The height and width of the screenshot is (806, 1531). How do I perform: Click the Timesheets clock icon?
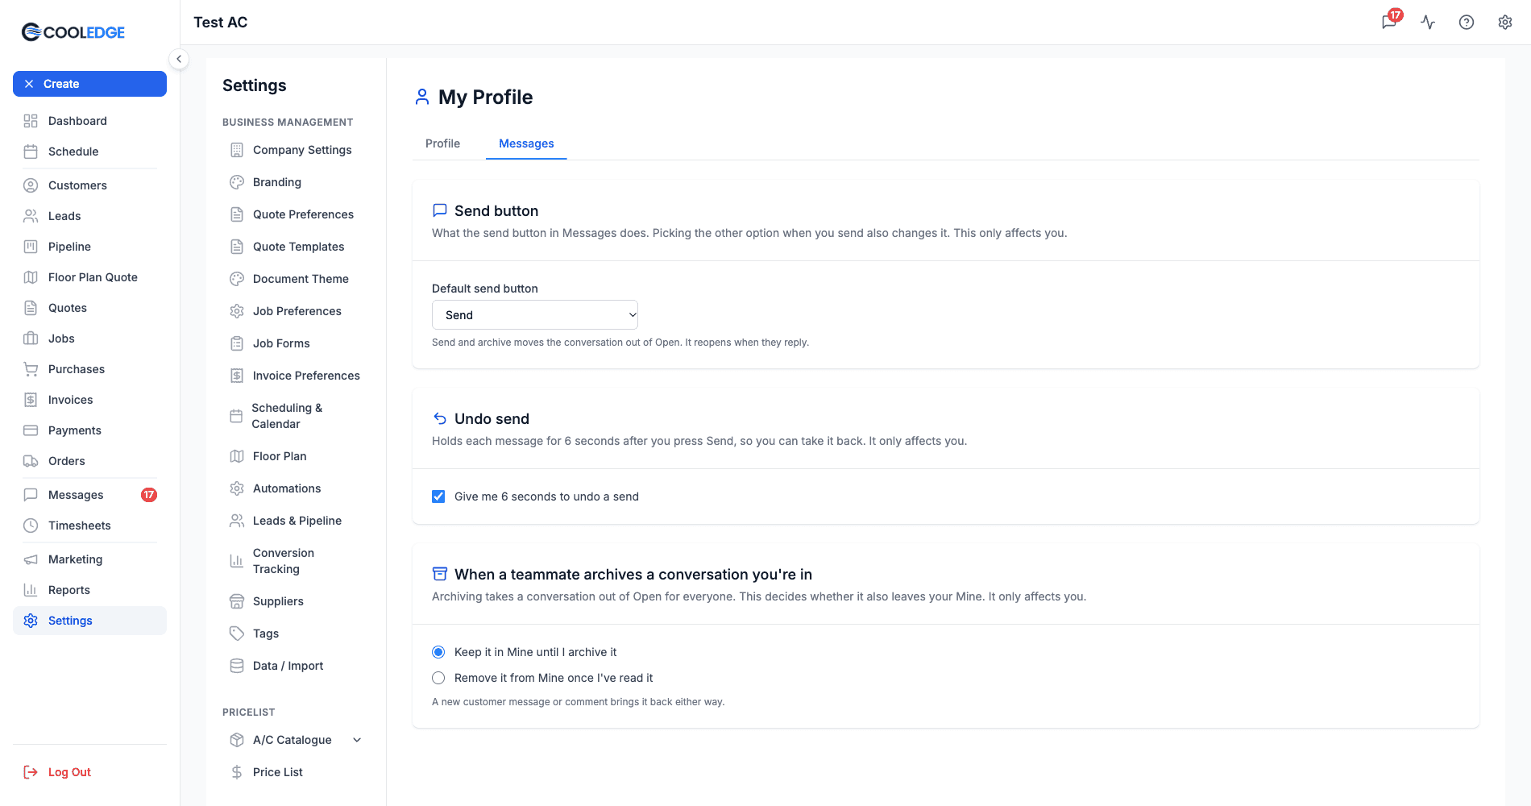(31, 526)
